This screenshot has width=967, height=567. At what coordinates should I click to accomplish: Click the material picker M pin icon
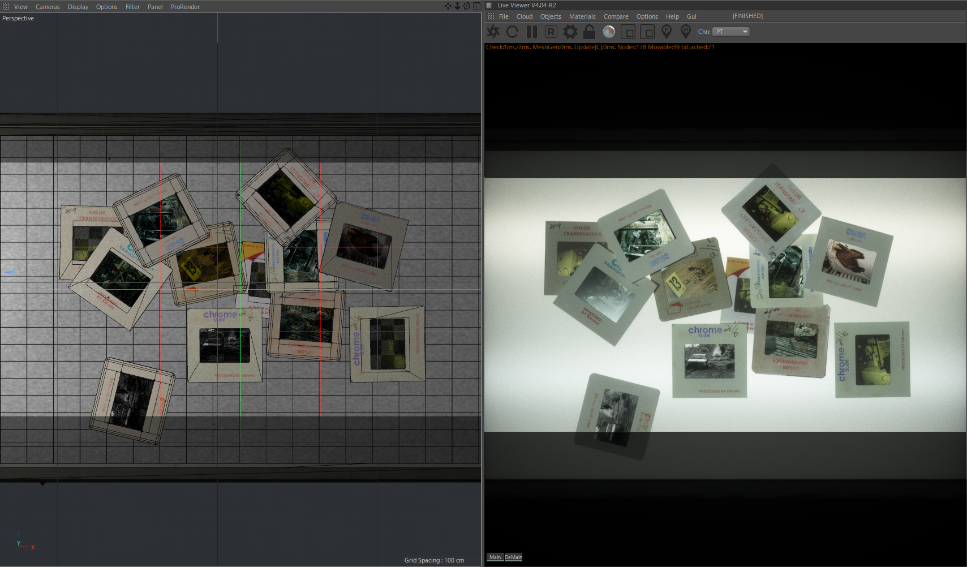[x=686, y=32]
